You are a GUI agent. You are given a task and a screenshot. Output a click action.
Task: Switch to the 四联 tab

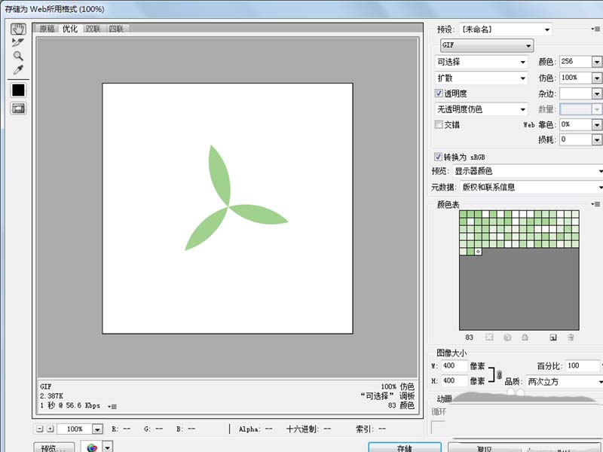coord(116,29)
